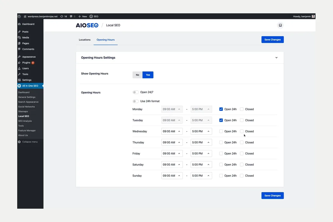
Task: Toggle the Use 24h format switch
Action: coord(135,101)
